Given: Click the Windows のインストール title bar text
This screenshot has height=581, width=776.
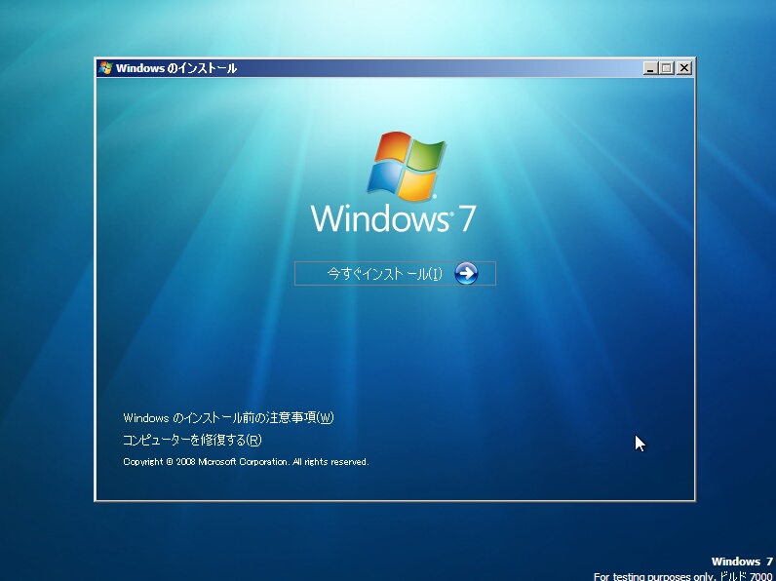Looking at the screenshot, I should (x=176, y=68).
